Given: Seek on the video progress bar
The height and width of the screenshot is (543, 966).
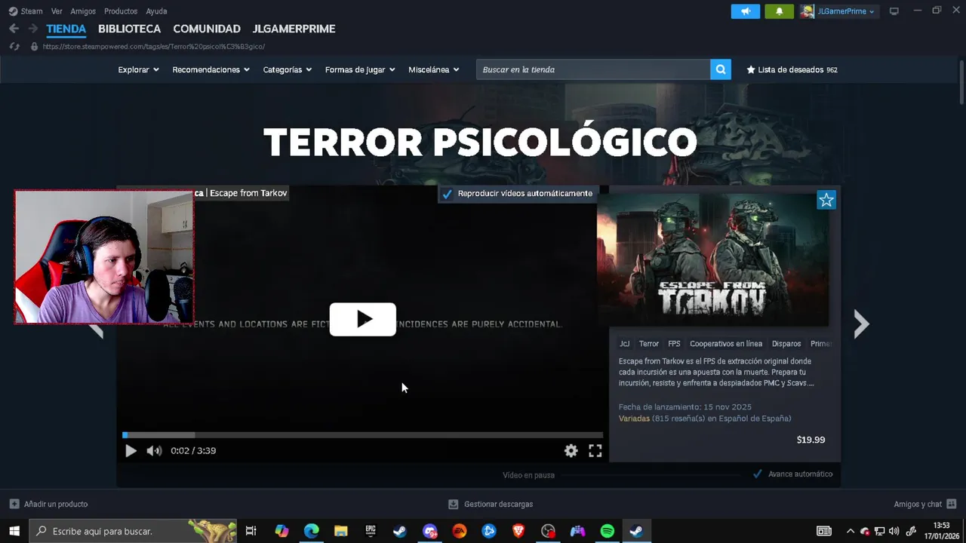Looking at the screenshot, I should click(362, 435).
